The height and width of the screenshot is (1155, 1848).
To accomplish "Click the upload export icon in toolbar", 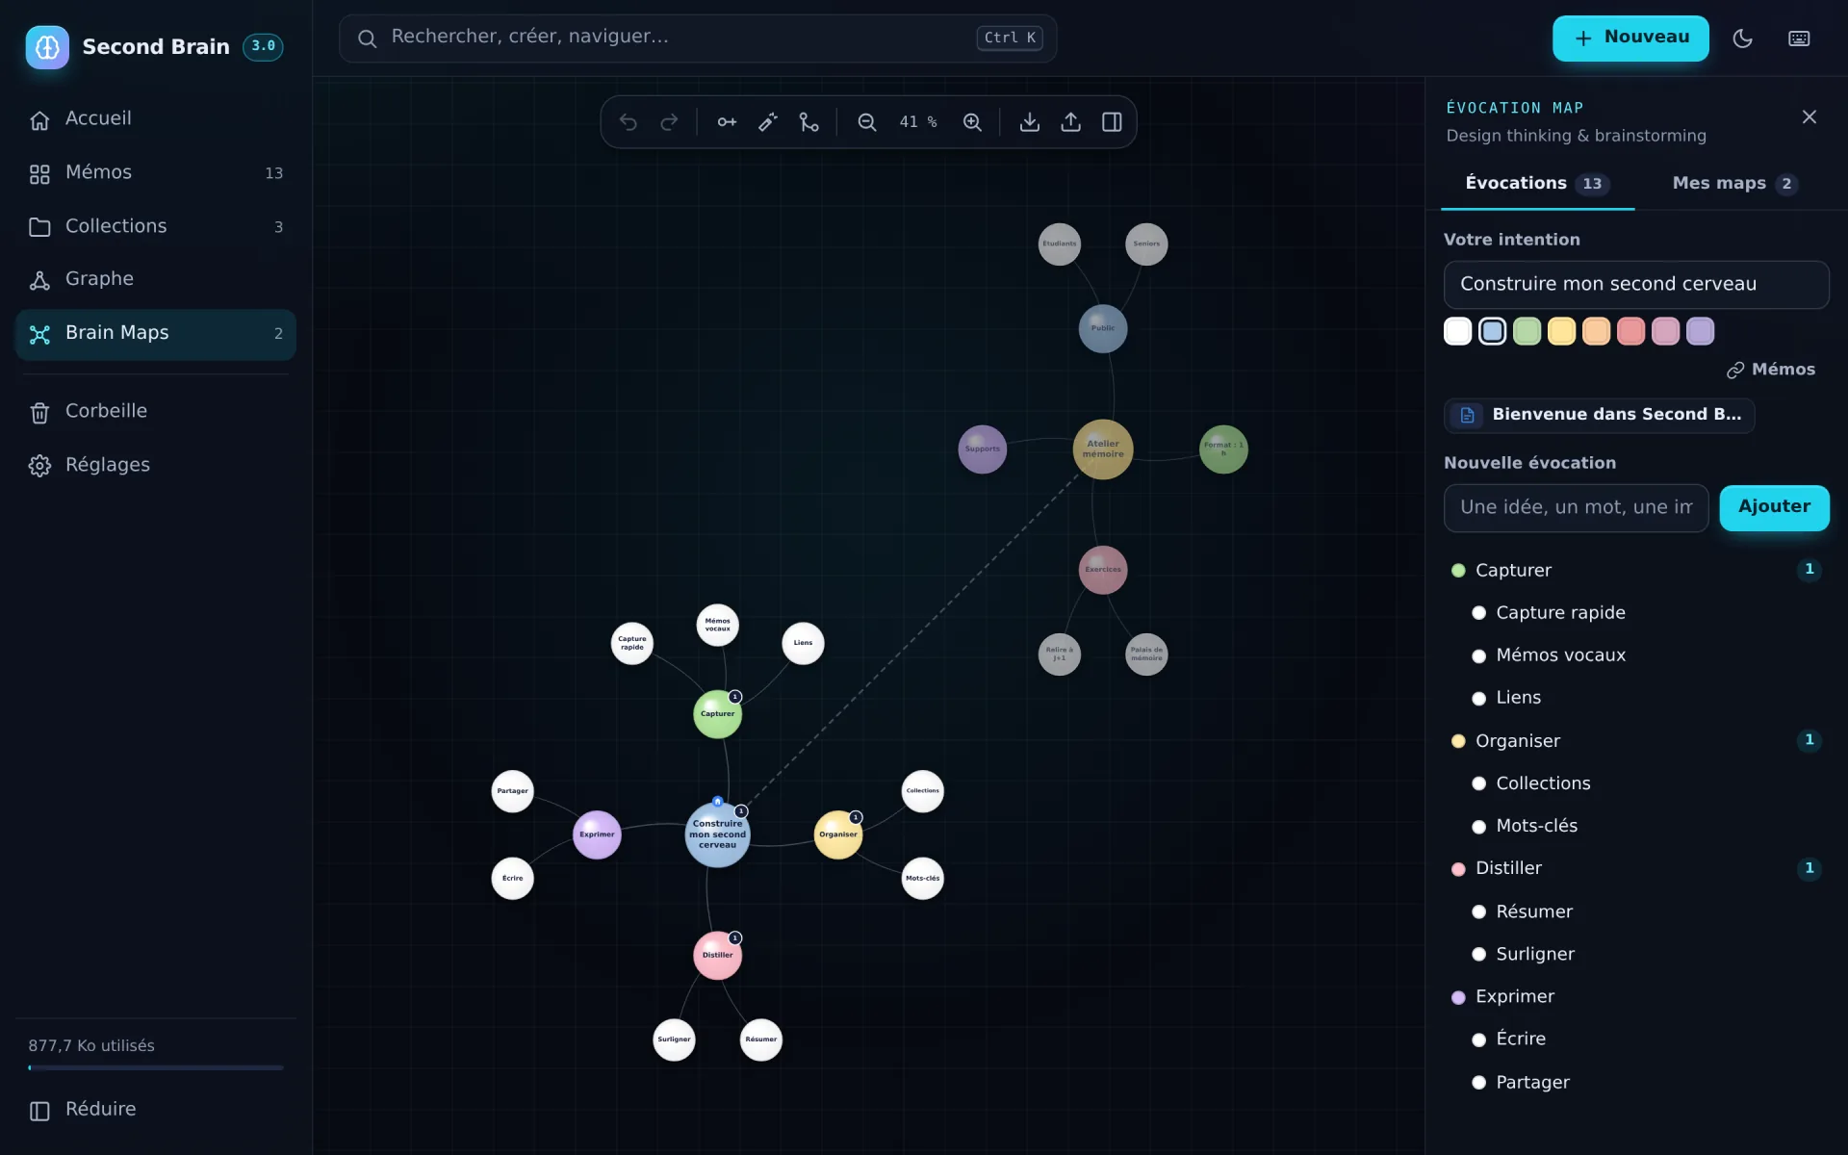I will coord(1070,122).
